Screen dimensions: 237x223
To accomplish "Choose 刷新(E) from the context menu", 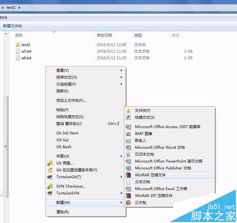I will pos(63,91).
